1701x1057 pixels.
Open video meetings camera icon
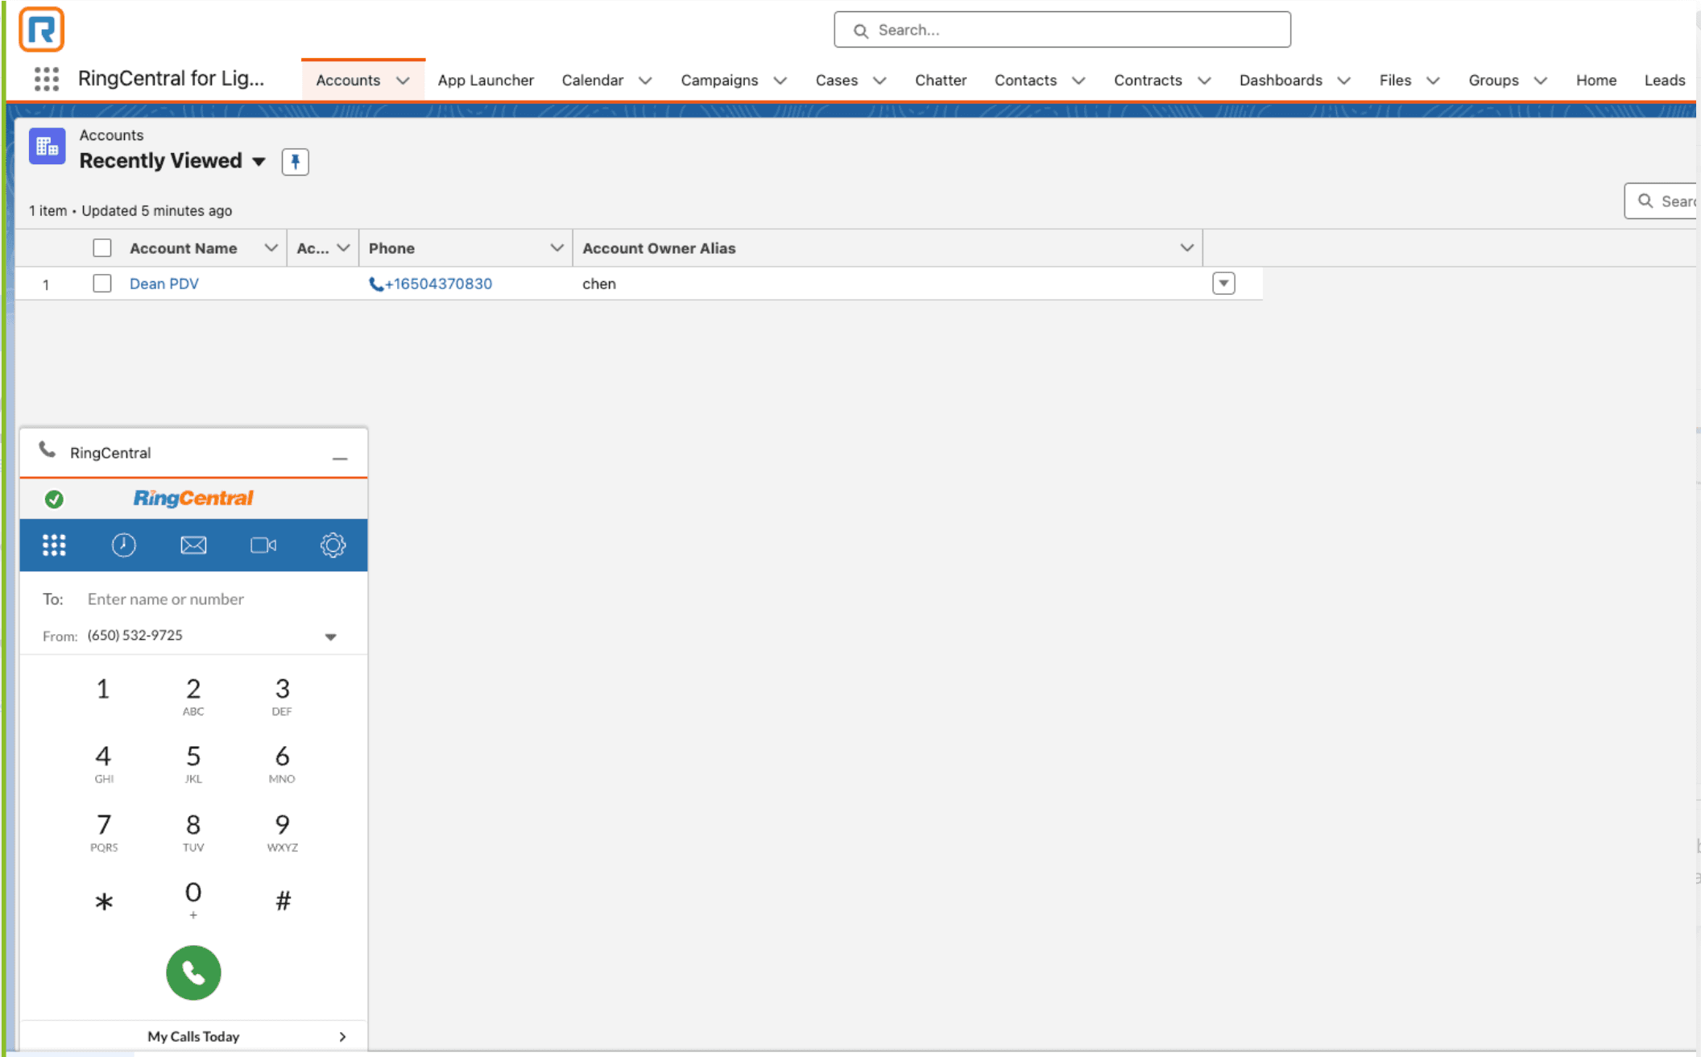[x=263, y=545]
